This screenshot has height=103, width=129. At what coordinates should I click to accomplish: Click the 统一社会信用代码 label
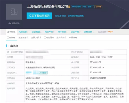(x=15, y=52)
